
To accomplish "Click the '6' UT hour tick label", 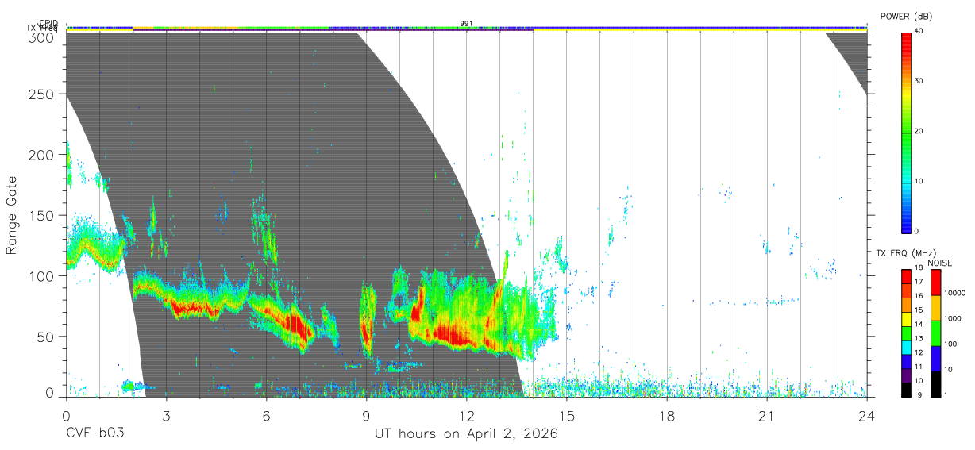I will click(266, 415).
